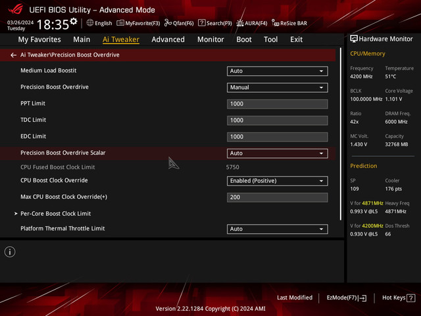
Task: Open Platform Thermal Throttle Limit dropdown
Action: [x=278, y=229]
